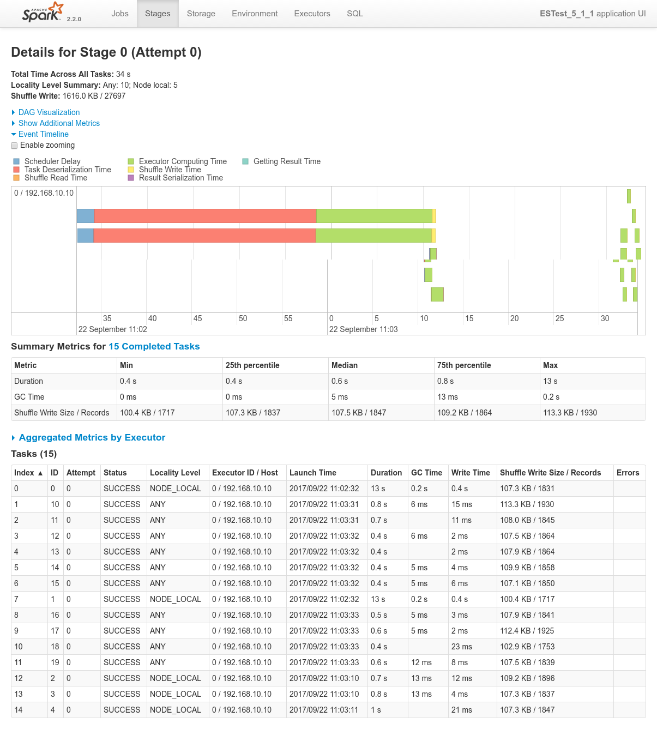Open the 15 Completed Tasks link
Screen dimensions: 657x729
[154, 346]
